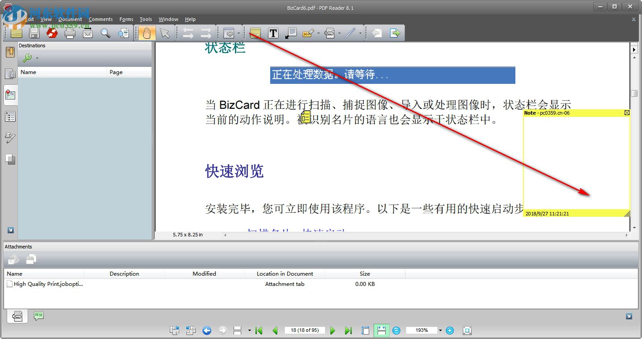The width and height of the screenshot is (642, 339).
Task: Toggle Fit Width view
Action: pos(381,331)
